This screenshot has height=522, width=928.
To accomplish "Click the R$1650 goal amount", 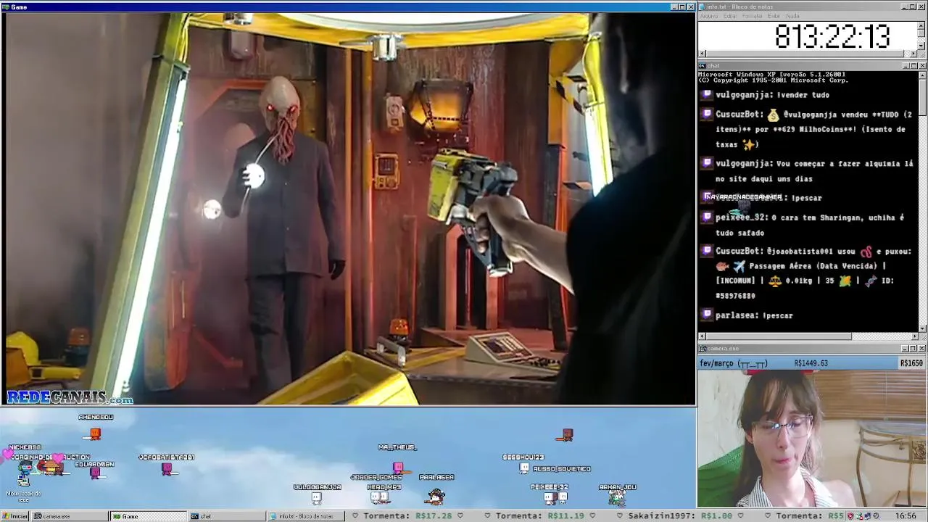I will pyautogui.click(x=911, y=363).
